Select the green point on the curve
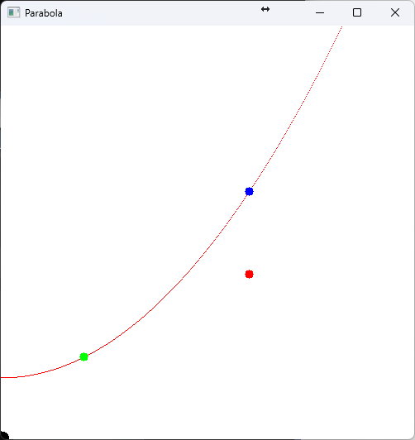415x440 pixels. [x=83, y=357]
